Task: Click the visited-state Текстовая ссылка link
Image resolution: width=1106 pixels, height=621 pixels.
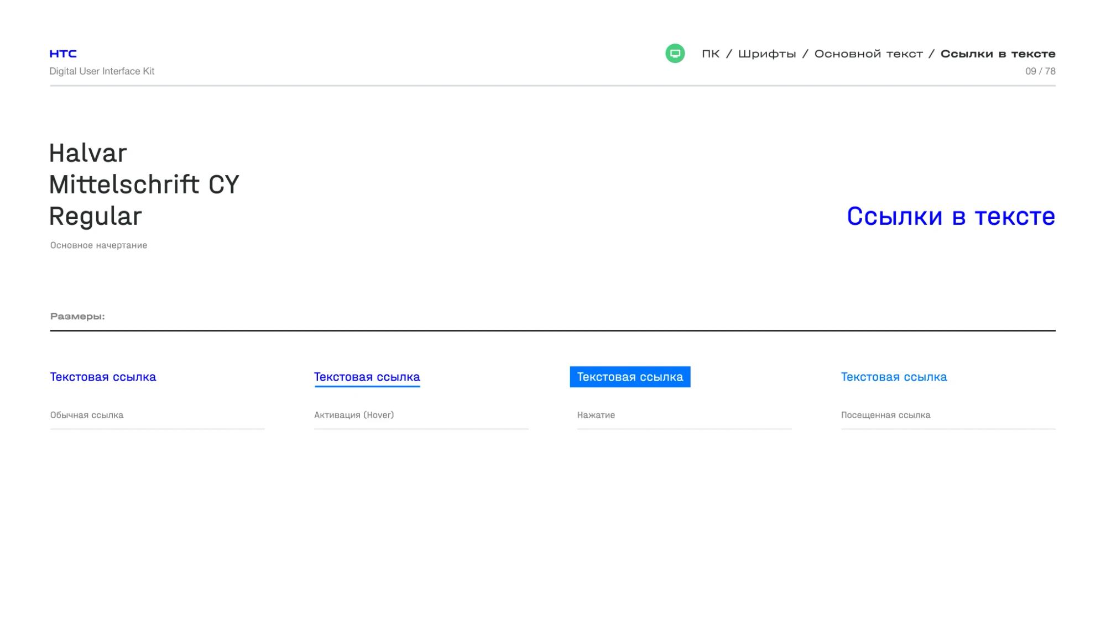Action: [894, 377]
